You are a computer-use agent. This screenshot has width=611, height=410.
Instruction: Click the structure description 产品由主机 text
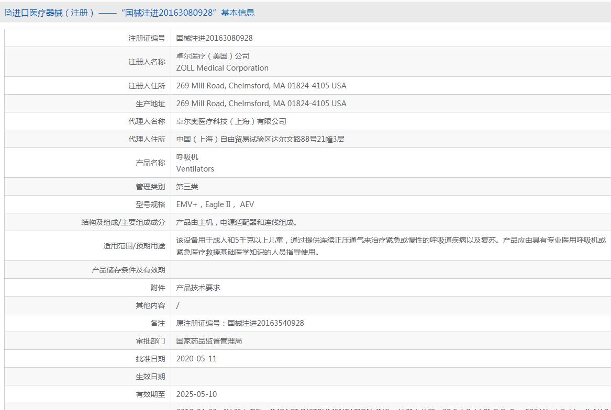coord(237,223)
